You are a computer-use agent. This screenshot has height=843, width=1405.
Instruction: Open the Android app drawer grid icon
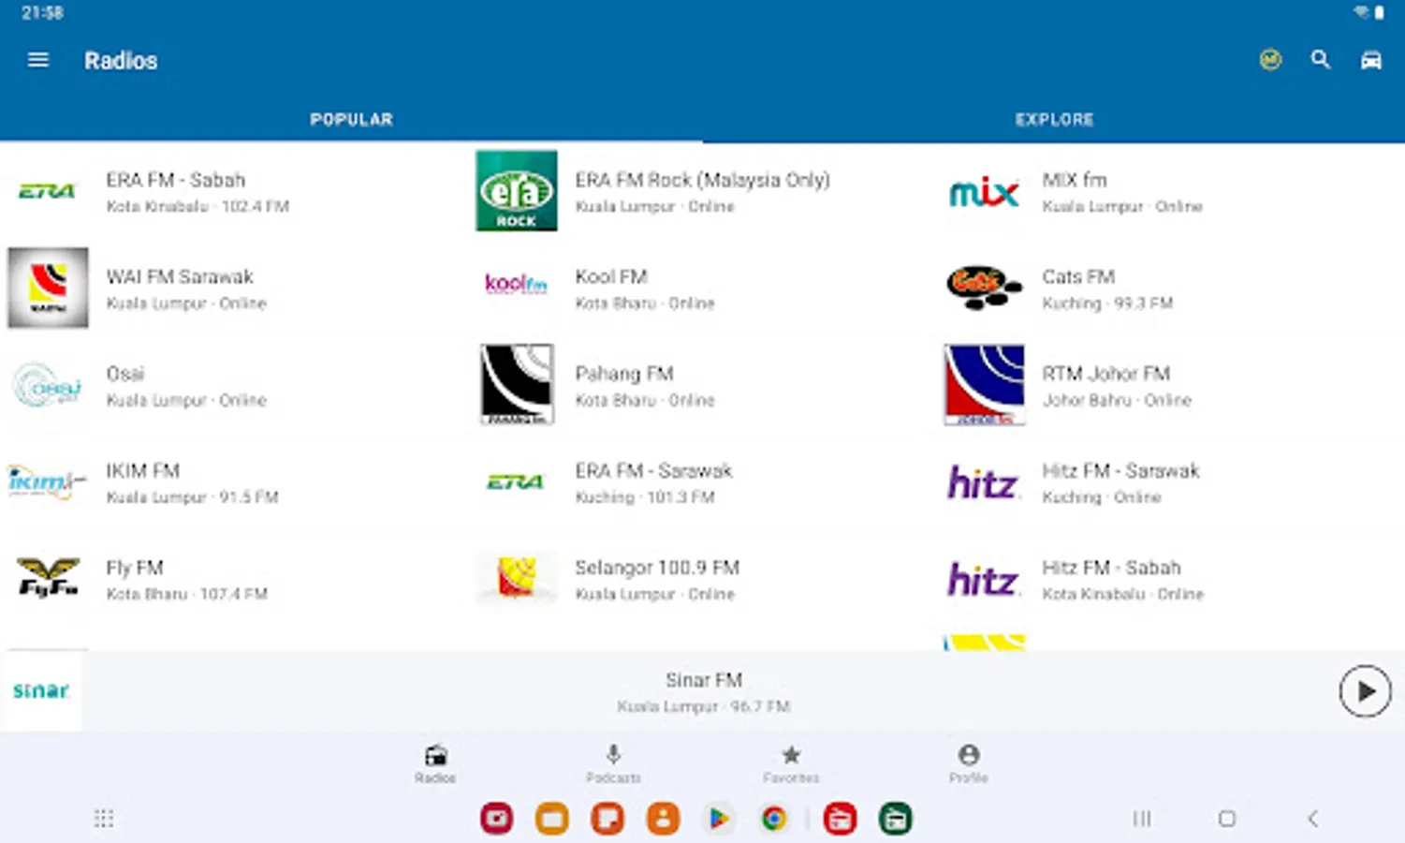[104, 819]
